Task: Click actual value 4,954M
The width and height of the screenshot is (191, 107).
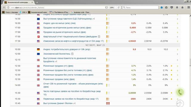Action: (x=132, y=41)
